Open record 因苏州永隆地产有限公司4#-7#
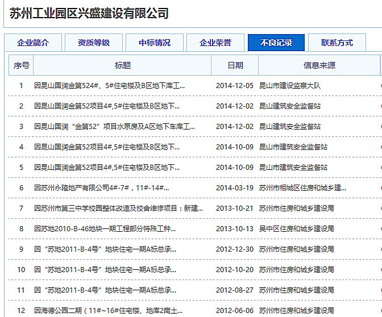This screenshot has height=317, width=382. pyautogui.click(x=101, y=188)
